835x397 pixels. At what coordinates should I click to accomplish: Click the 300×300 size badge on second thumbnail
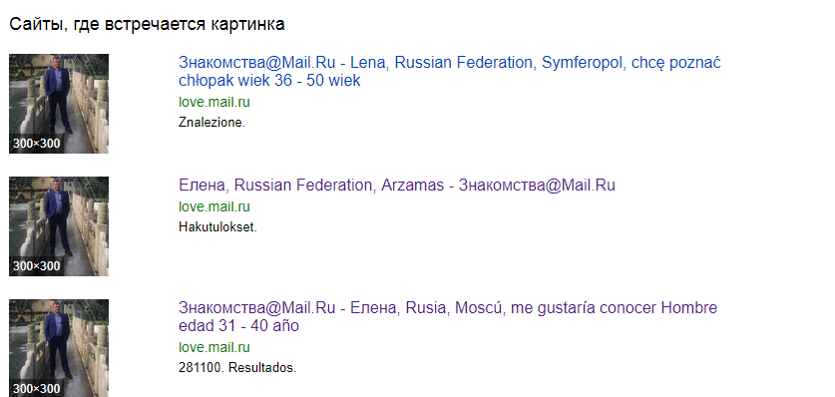(36, 266)
